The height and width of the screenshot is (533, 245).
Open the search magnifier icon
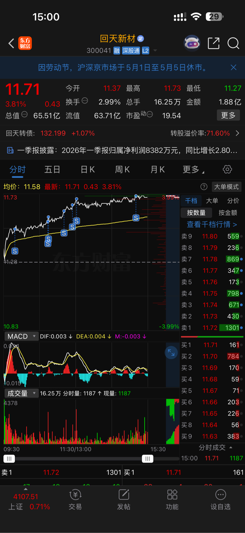click(x=233, y=43)
